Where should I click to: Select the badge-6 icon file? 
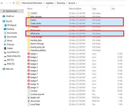point(28,71)
